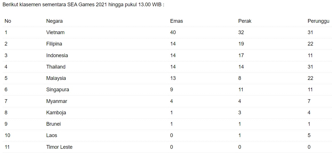Select the Vietnam country name
Image resolution: width=332 pixels, height=153 pixels.
[x=55, y=32]
